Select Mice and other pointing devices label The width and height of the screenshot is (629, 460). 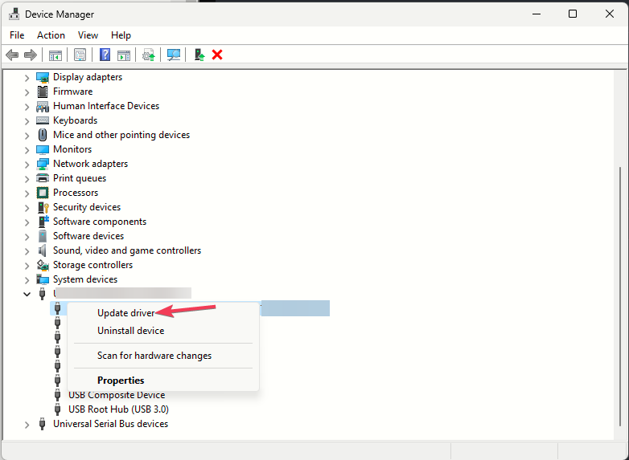(x=121, y=135)
